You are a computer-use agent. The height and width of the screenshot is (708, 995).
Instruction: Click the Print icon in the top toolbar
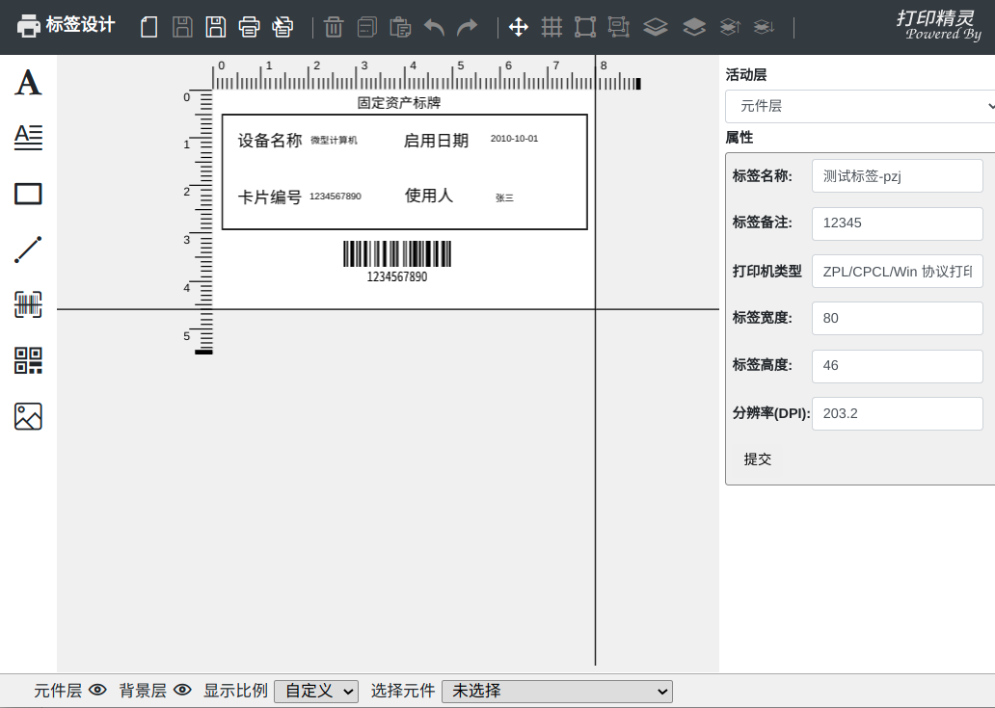[x=250, y=27]
